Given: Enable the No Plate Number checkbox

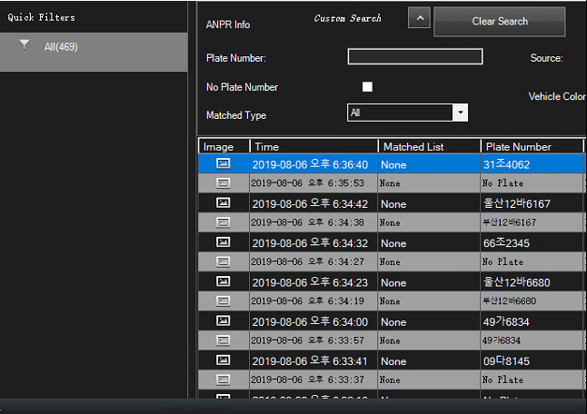Looking at the screenshot, I should click(x=367, y=87).
